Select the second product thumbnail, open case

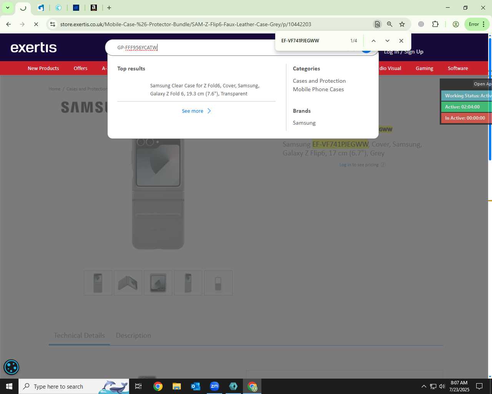(x=128, y=283)
